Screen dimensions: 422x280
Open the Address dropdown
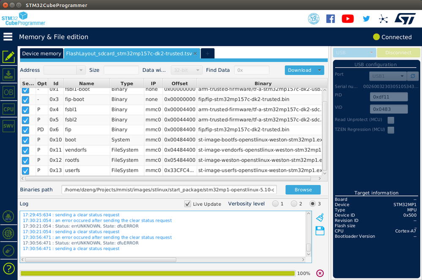point(65,70)
